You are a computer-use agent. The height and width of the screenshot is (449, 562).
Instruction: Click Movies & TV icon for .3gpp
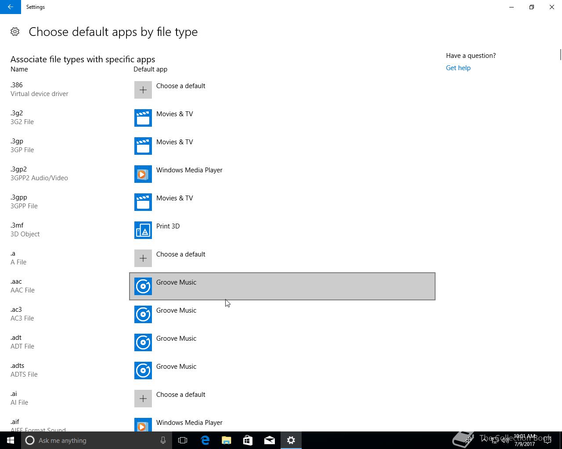[x=143, y=202]
